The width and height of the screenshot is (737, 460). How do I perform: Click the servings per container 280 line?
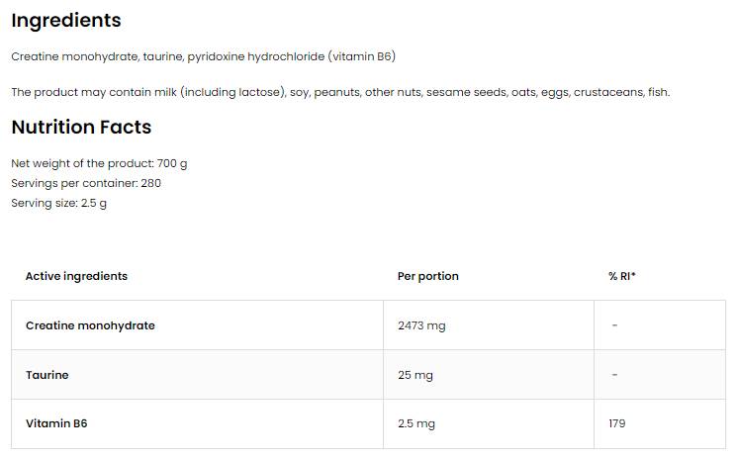pos(86,183)
